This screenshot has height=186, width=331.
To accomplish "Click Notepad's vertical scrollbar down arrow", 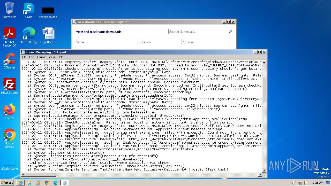I will [264, 170].
